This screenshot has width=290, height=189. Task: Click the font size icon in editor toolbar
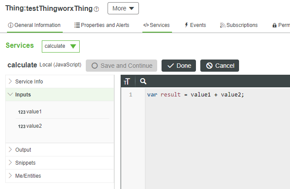click(127, 81)
